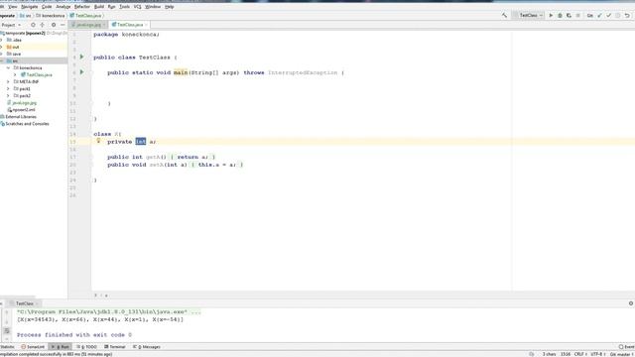This screenshot has height=357, width=635.
Task: Open the View menu
Action: point(13,7)
